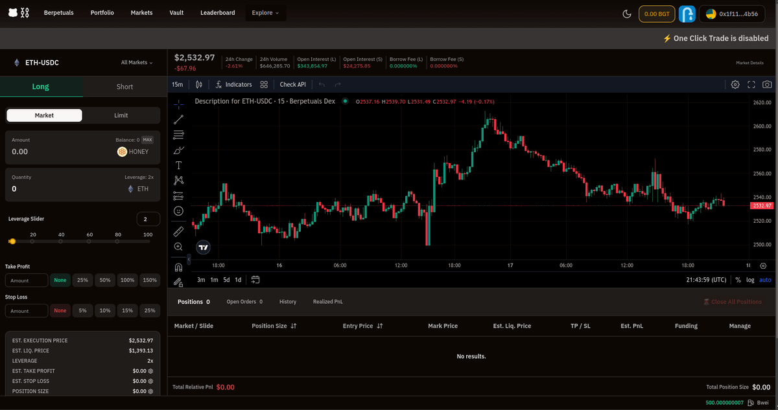
Task: Click the 0.00 BGT balance button
Action: click(656, 14)
